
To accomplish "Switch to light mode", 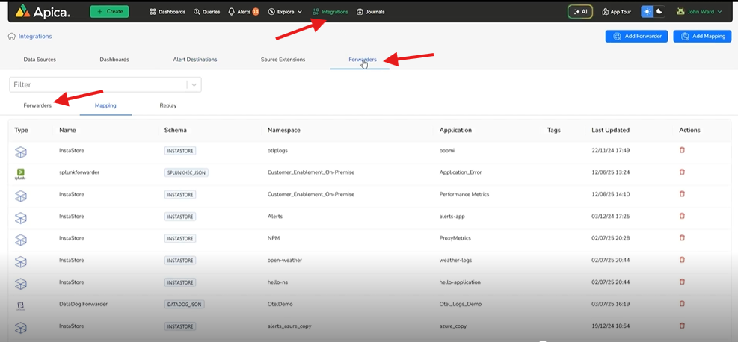I will click(648, 12).
